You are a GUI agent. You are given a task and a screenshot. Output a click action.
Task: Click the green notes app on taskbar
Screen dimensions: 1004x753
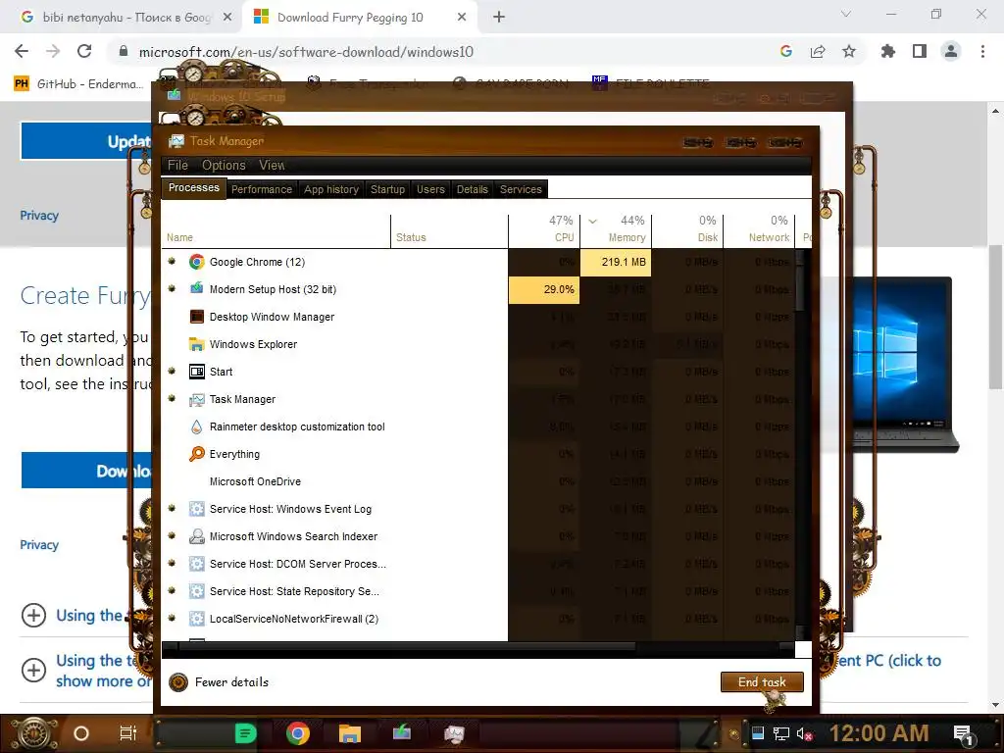pyautogui.click(x=245, y=733)
